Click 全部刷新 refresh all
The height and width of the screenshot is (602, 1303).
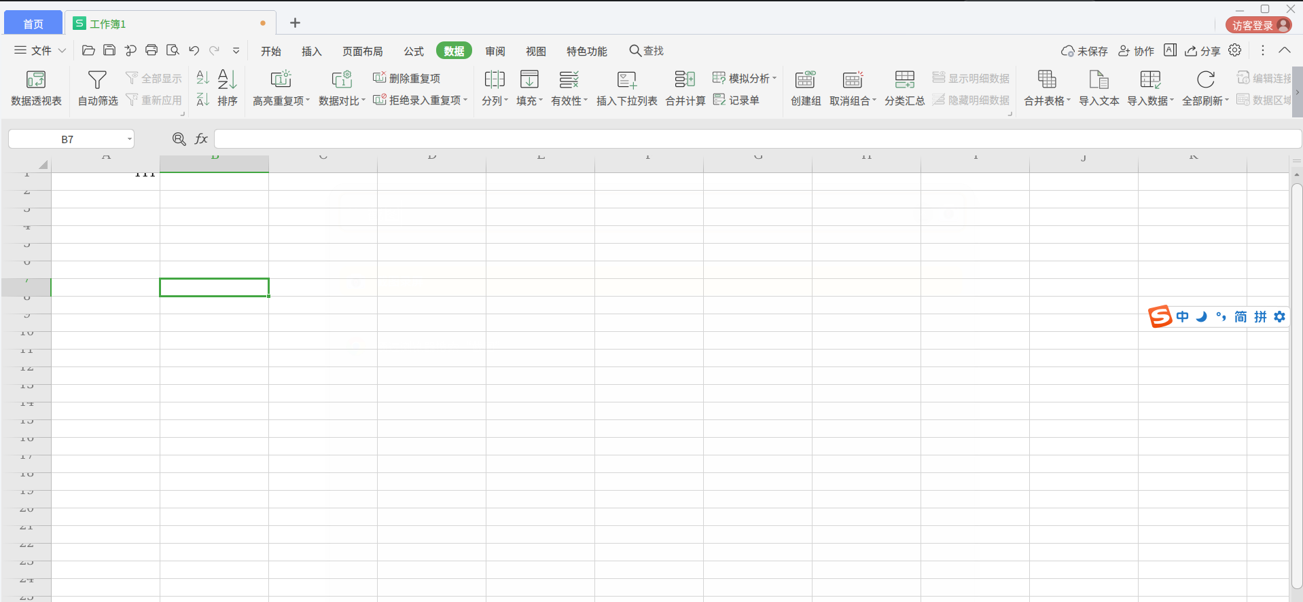pyautogui.click(x=1205, y=89)
